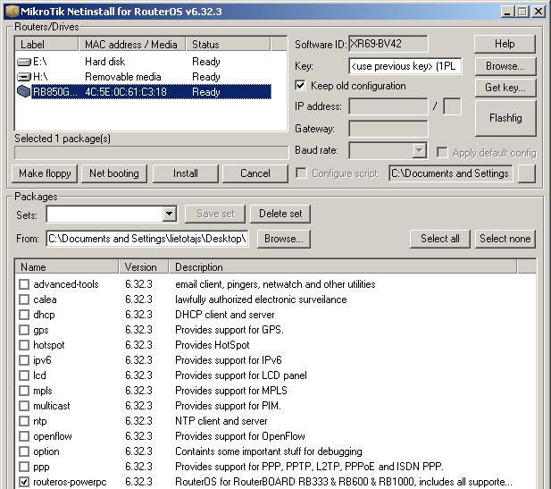Click the IP address input field
Viewport: 551px width, 489px height.
(388, 106)
